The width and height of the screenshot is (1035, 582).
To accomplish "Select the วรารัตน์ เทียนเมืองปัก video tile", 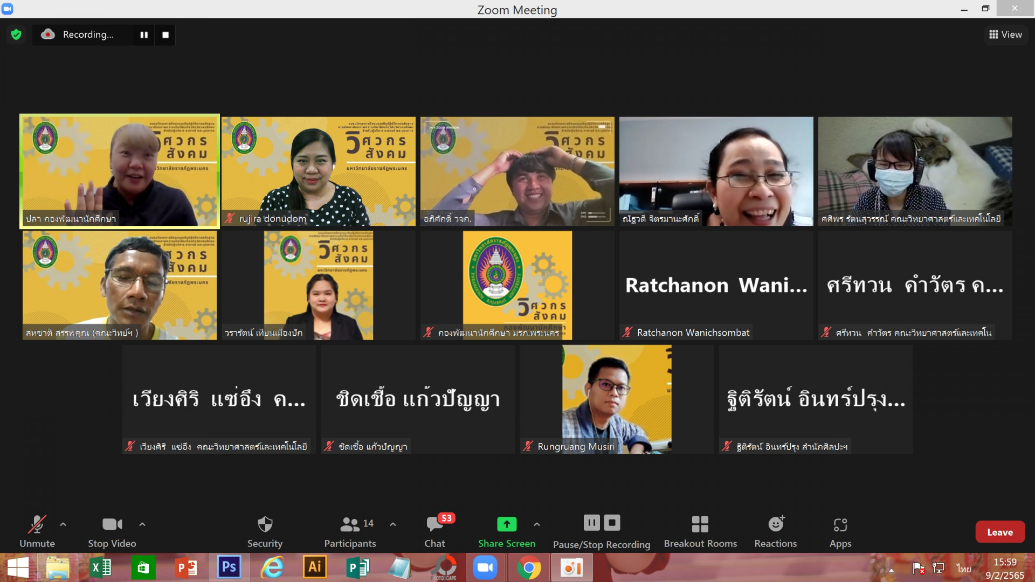I will pyautogui.click(x=319, y=286).
